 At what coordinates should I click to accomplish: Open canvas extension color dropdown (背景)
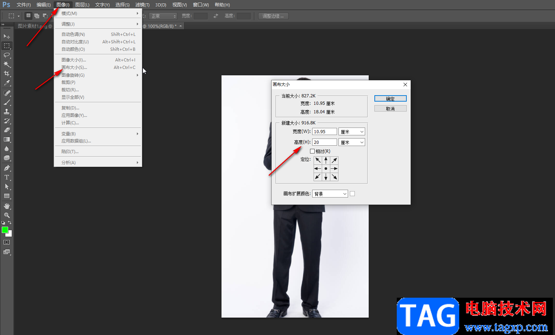[x=330, y=194]
